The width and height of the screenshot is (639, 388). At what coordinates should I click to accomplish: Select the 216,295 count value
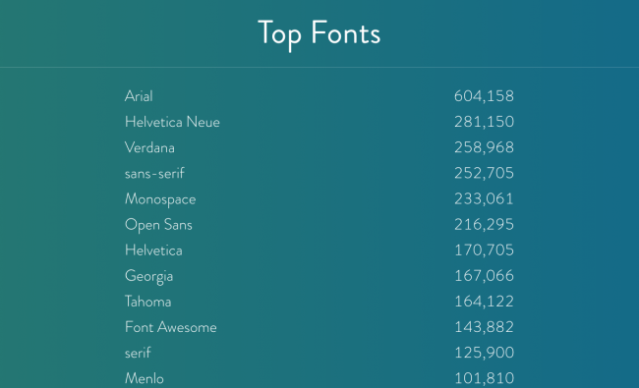coord(484,224)
